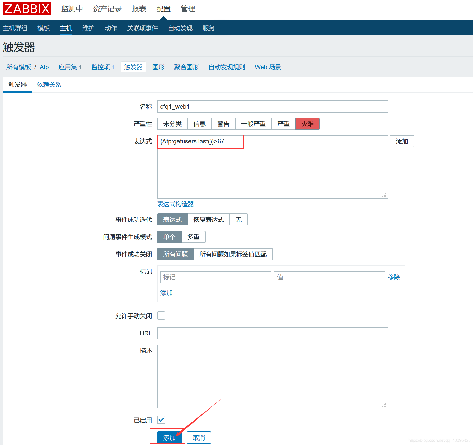The height and width of the screenshot is (445, 473).
Task: Select 警告 severity
Action: coord(223,124)
